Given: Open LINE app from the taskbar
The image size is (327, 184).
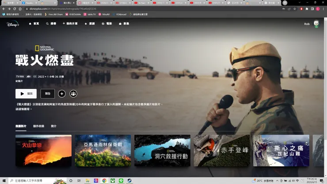Looking at the screenshot, I should (x=121, y=180).
